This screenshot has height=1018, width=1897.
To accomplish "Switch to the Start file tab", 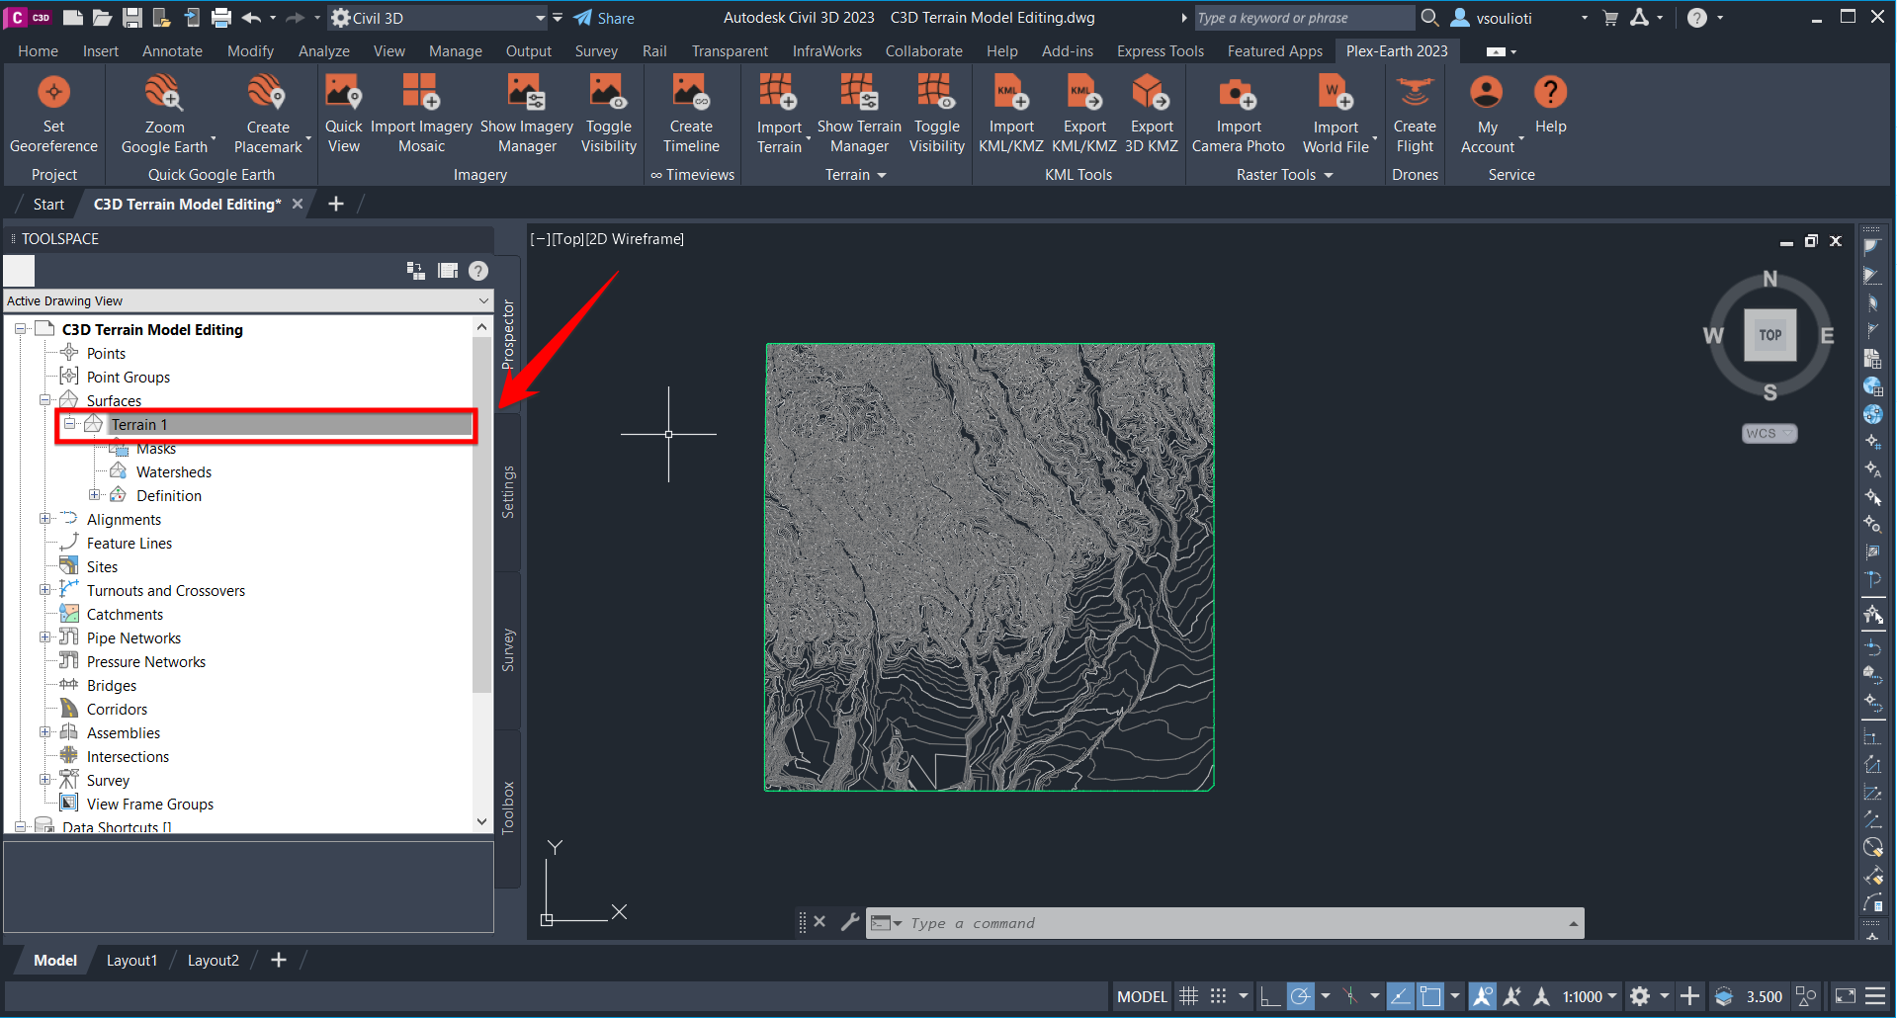I will click(48, 205).
